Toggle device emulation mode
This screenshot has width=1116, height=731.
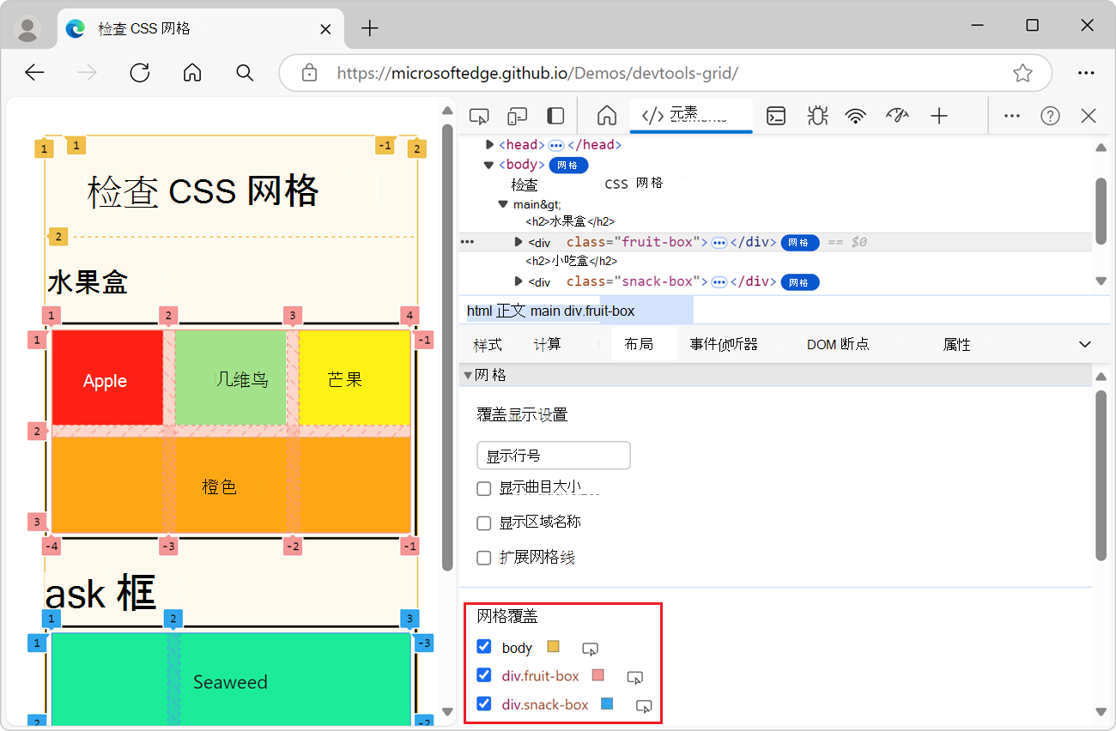pyautogui.click(x=517, y=114)
